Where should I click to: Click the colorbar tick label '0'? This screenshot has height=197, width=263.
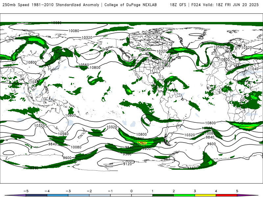coord(131,191)
